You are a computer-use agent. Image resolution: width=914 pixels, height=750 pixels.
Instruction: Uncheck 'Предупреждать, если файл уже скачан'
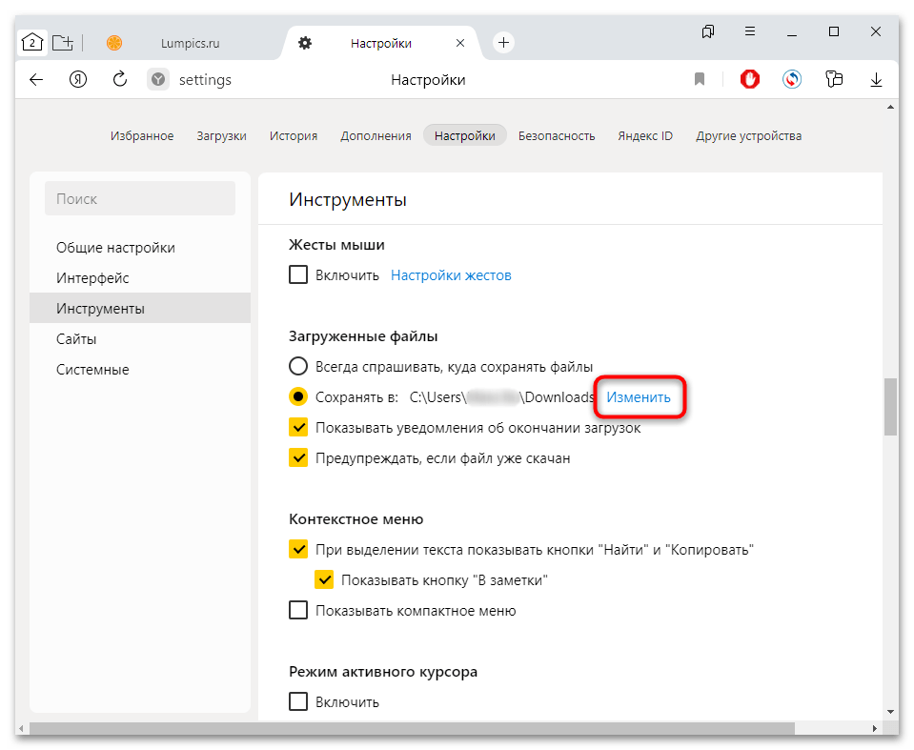[x=298, y=458]
